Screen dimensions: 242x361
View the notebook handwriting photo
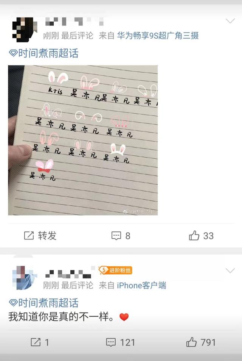[83, 140]
